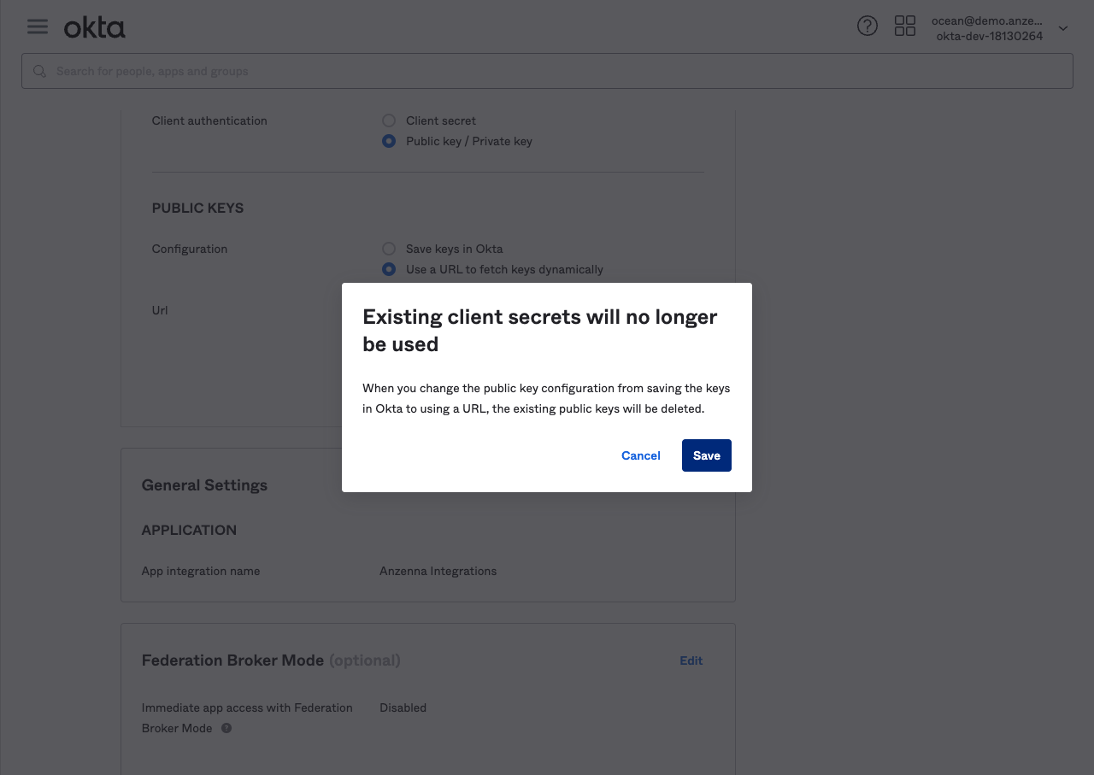The width and height of the screenshot is (1094, 775).
Task: Click the ocean@demo account email
Action: pyautogui.click(x=986, y=21)
